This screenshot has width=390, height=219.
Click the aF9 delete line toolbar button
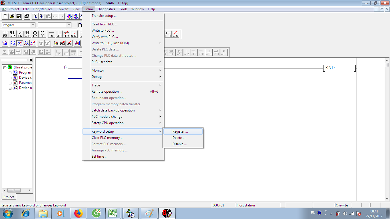[x=175, y=35]
